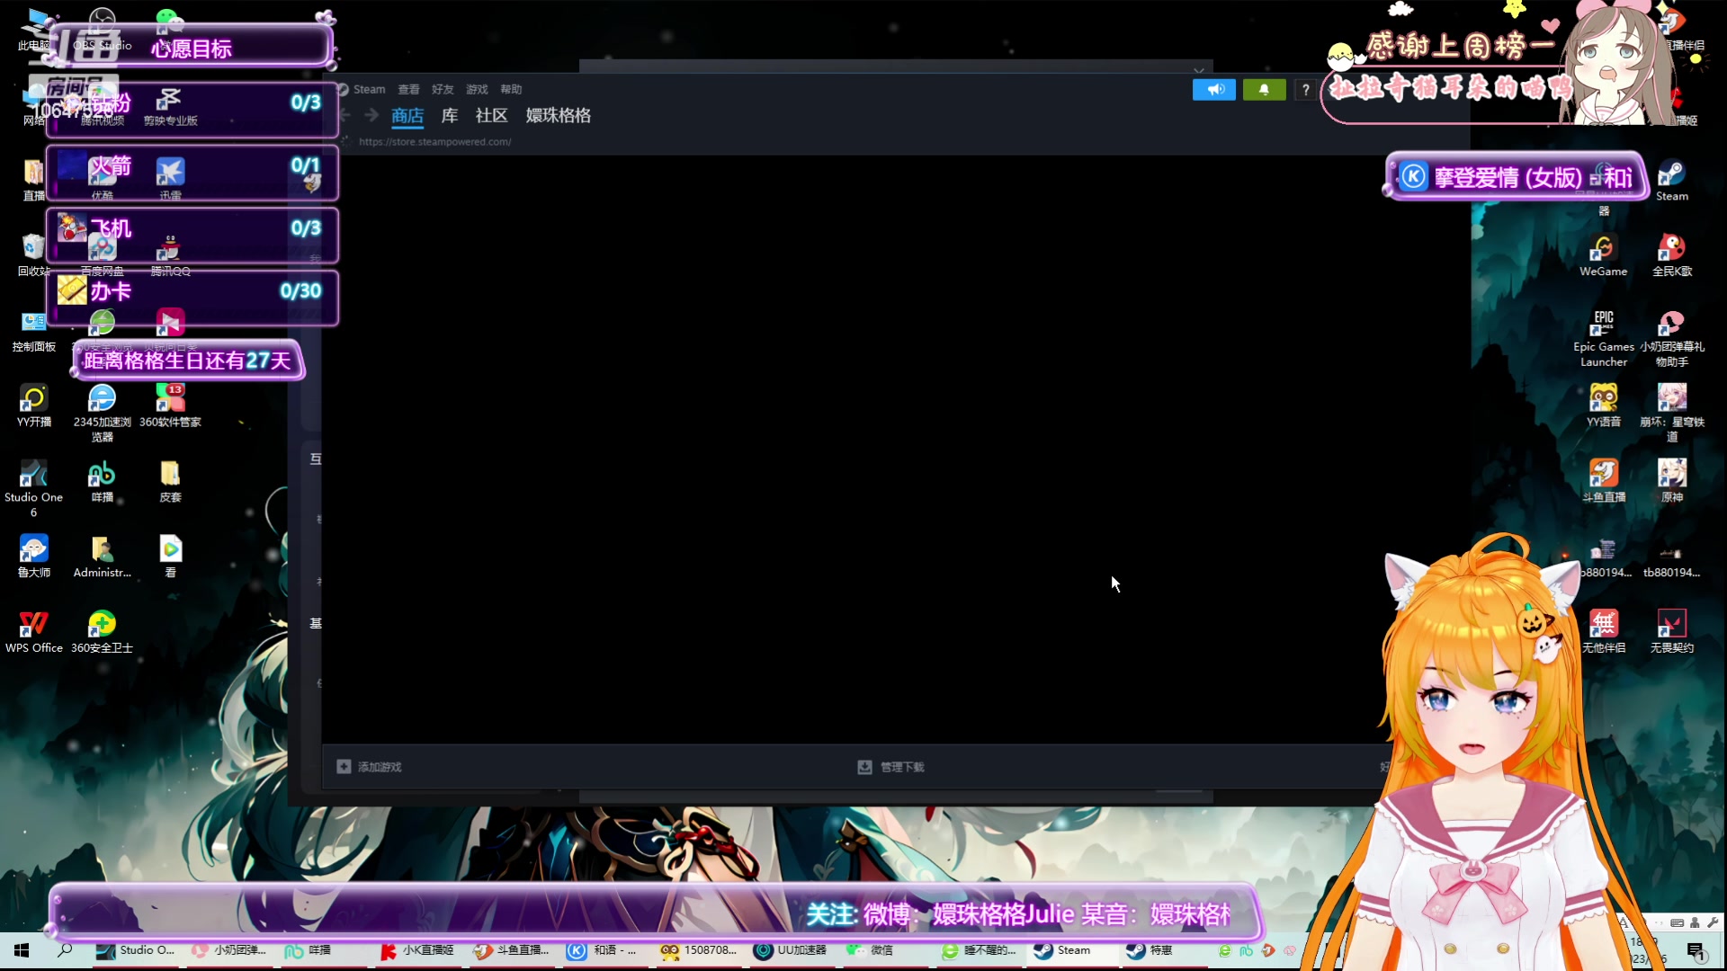Open WeGame desktop shortcut

pos(1603,255)
